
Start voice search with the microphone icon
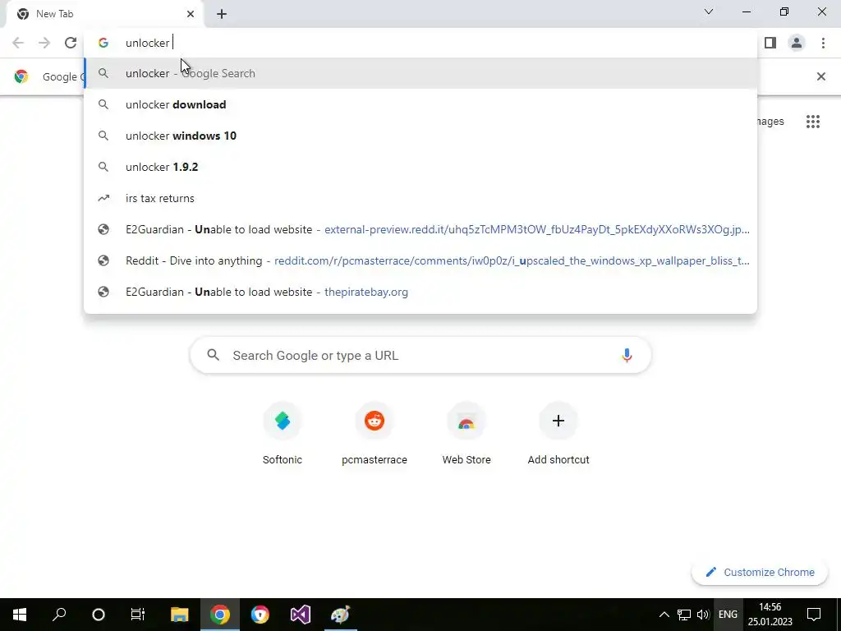coord(627,355)
